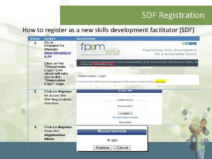The height and width of the screenshot is (159, 212).
Task: Open the LinkedIn icon in website header
Action: pos(195,43)
